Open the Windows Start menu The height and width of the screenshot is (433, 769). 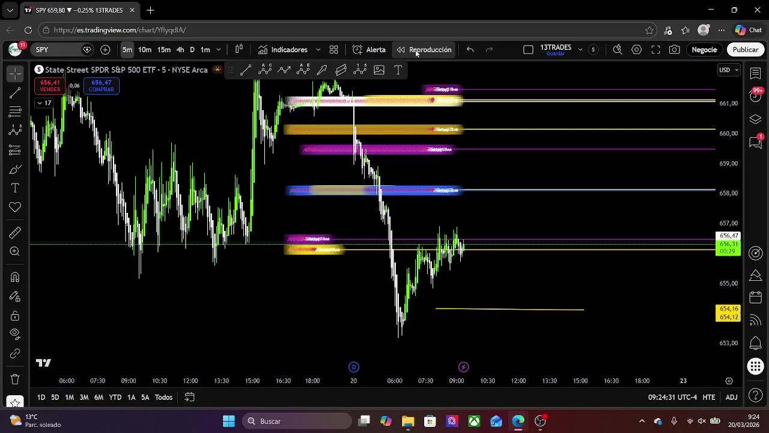[229, 421]
